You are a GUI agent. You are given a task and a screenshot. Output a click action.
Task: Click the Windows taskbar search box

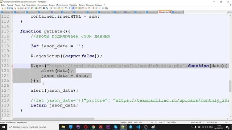click(x=33, y=127)
